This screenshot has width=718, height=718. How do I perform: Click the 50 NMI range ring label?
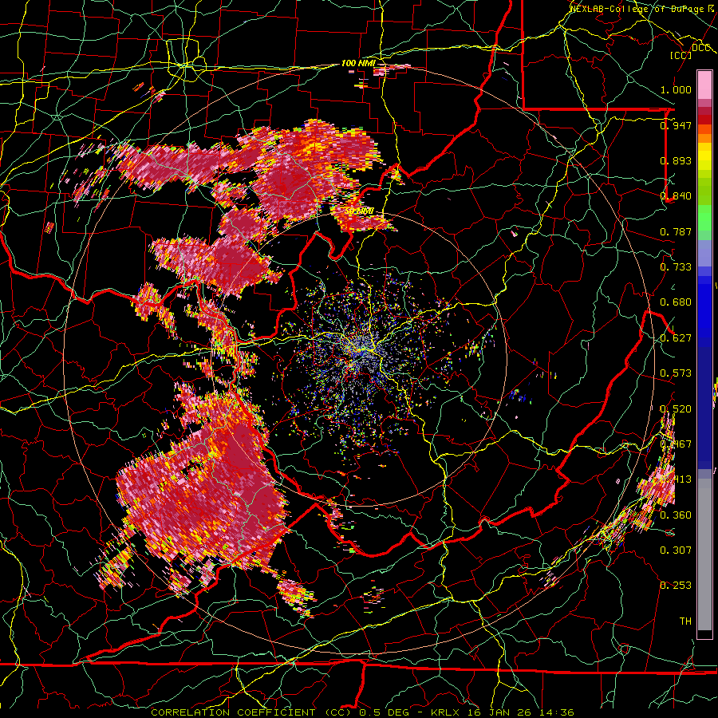point(359,211)
